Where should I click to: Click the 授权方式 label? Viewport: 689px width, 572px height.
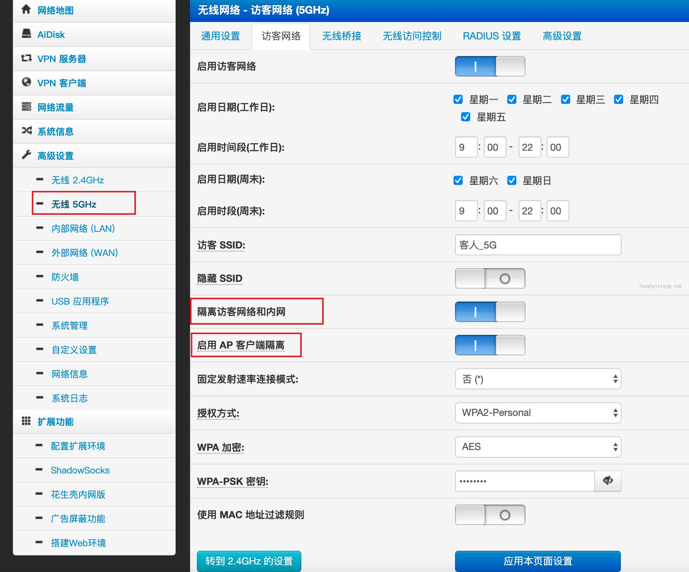coord(218,413)
